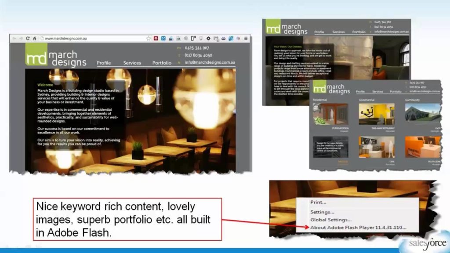Click the browser back arrow
Image resolution: width=450 pixels, height=253 pixels.
pyautogui.click(x=14, y=39)
